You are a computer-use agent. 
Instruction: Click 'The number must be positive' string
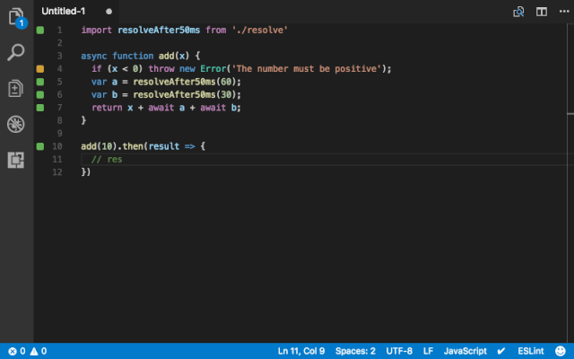[x=307, y=69]
